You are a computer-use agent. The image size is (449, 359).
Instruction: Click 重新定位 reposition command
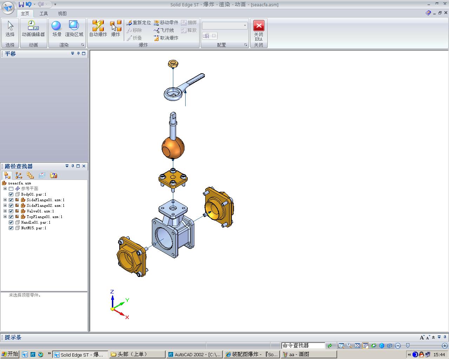pos(139,22)
